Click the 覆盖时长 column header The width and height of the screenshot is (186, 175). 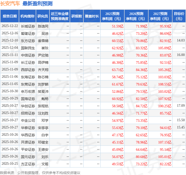point(92,16)
